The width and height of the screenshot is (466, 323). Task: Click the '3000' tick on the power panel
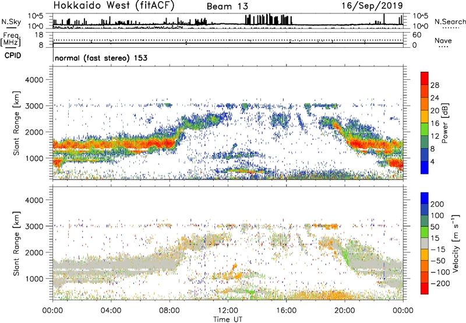click(34, 106)
